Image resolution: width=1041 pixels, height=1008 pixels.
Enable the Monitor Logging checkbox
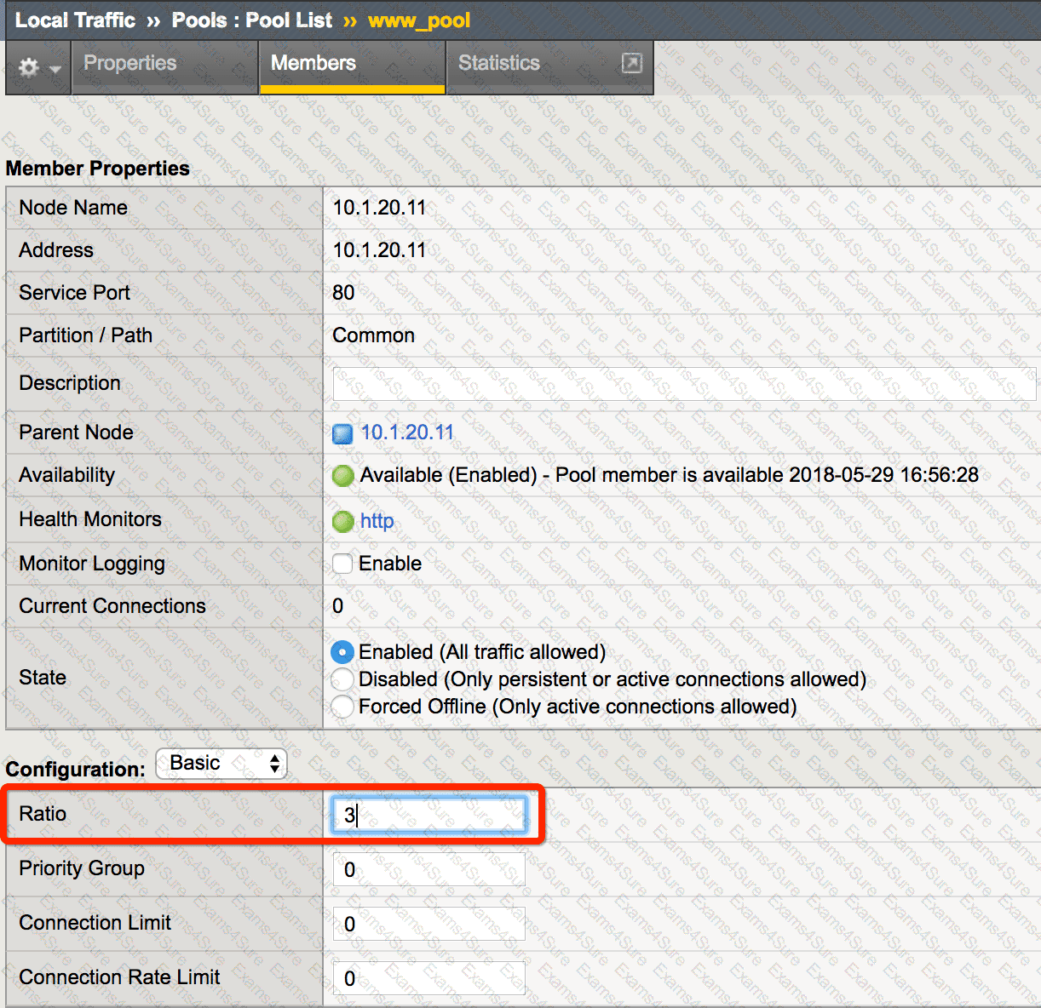342,564
